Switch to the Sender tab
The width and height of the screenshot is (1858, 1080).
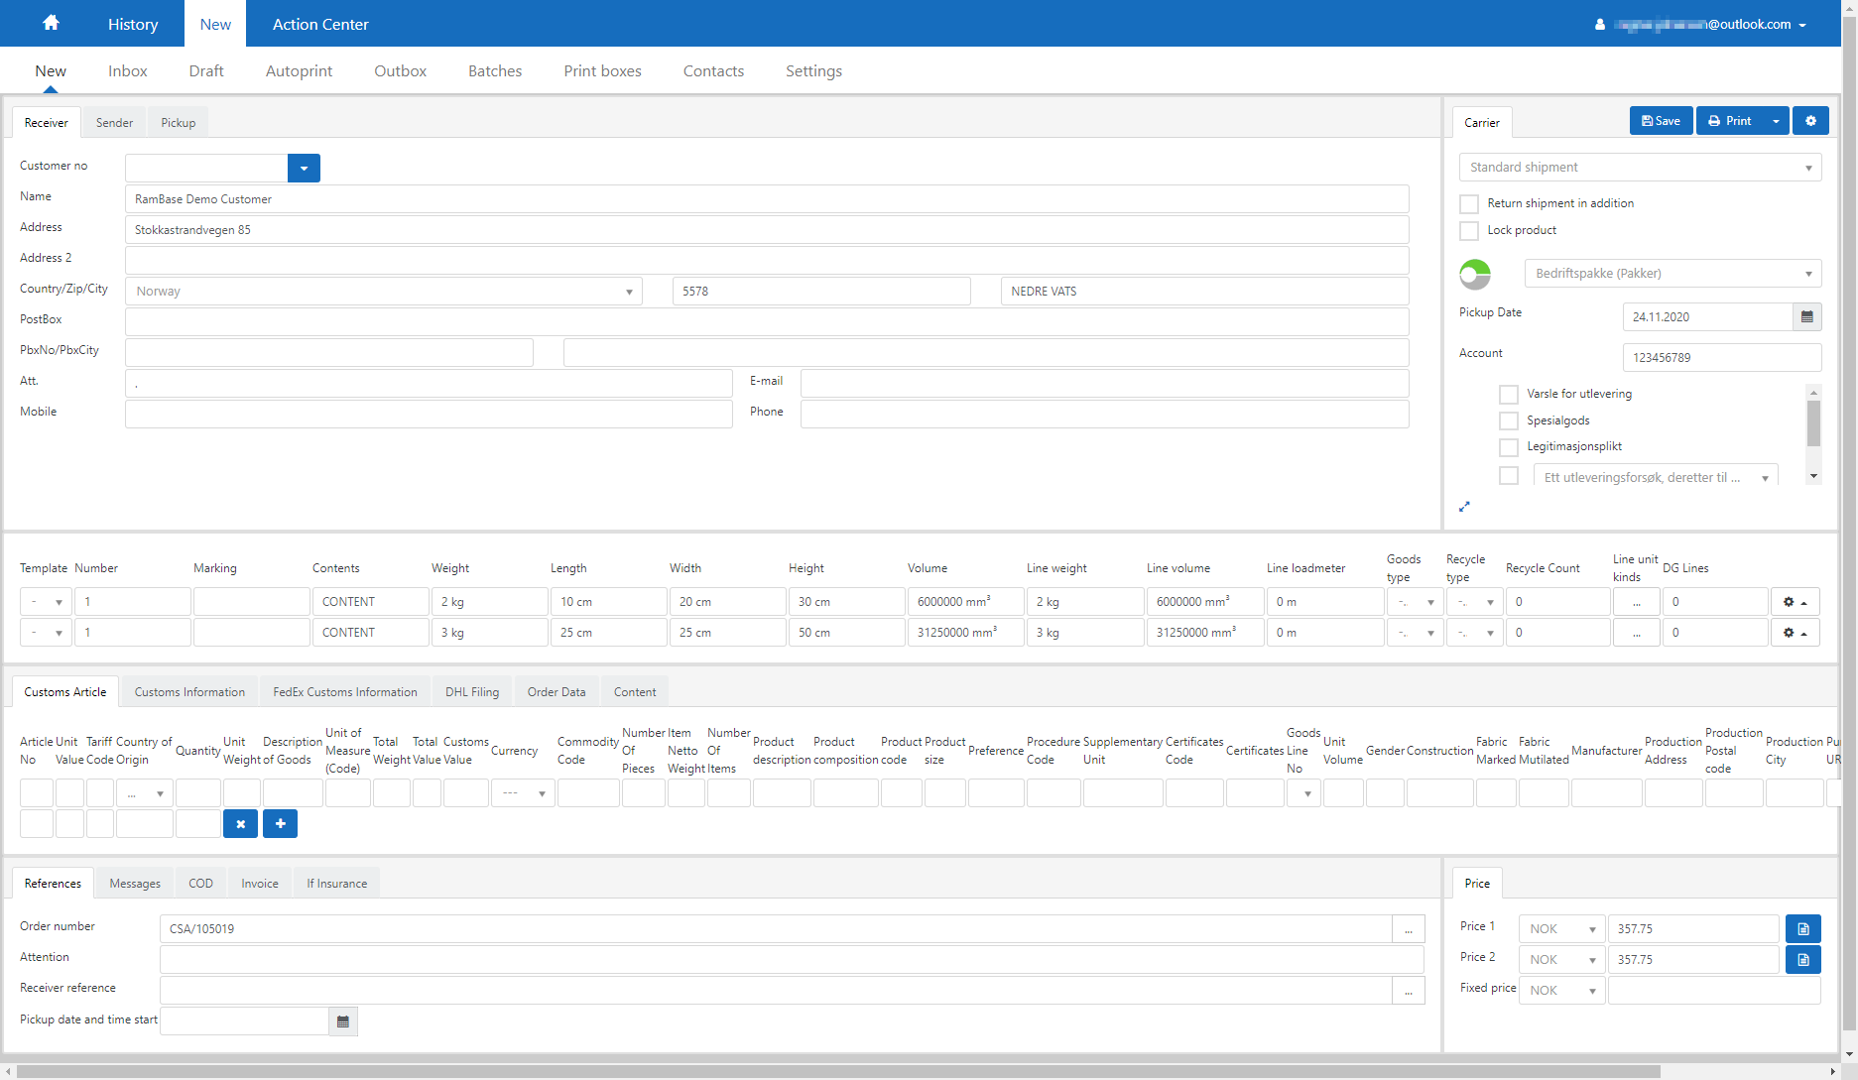pyautogui.click(x=114, y=123)
